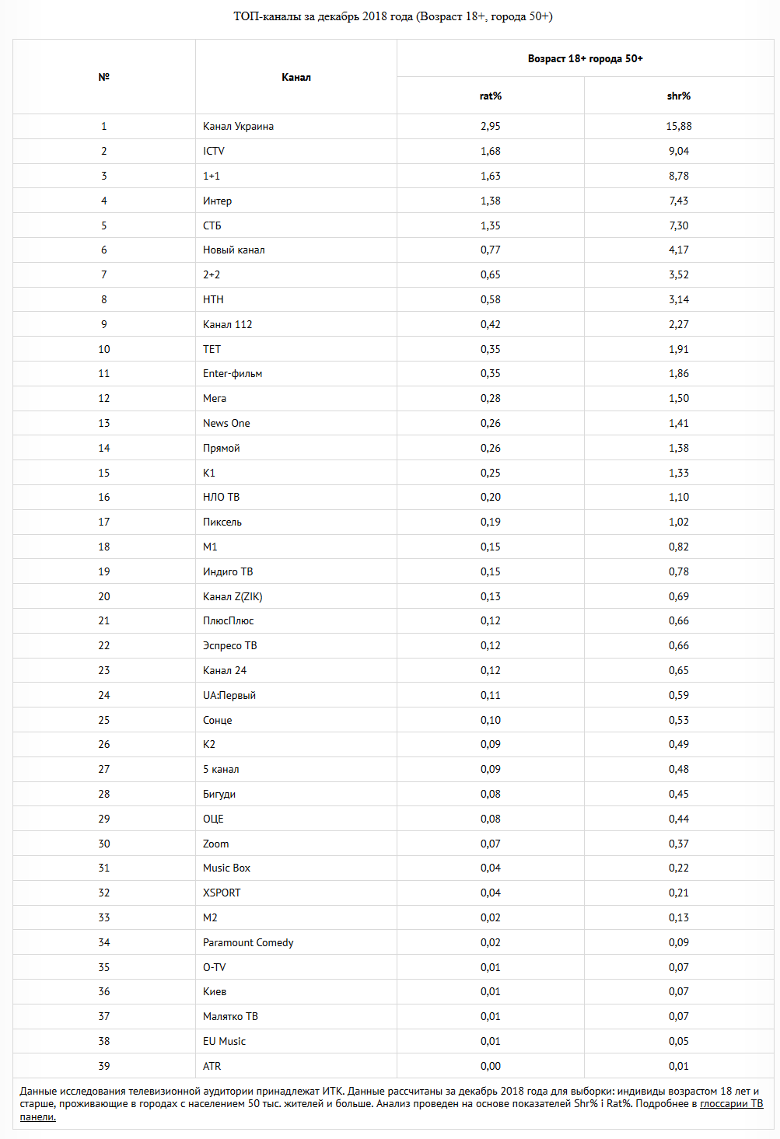Click the Канал column header
The image size is (780, 1139).
pos(296,77)
